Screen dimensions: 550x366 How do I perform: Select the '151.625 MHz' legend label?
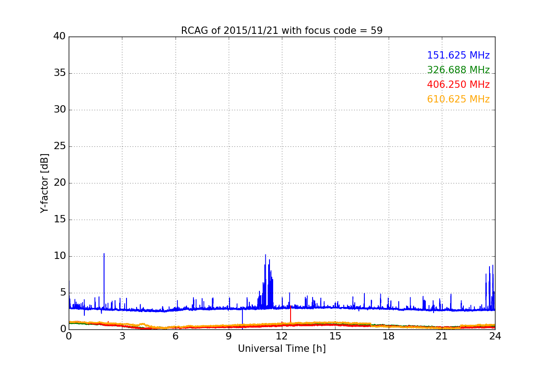point(458,55)
